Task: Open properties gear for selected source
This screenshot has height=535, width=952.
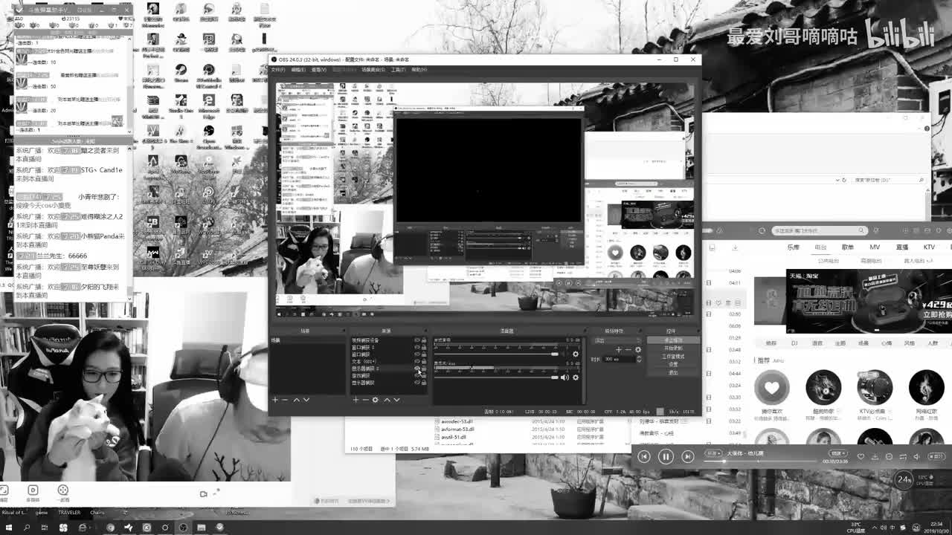Action: (375, 400)
